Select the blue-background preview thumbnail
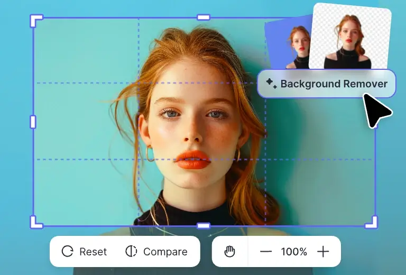 point(288,43)
